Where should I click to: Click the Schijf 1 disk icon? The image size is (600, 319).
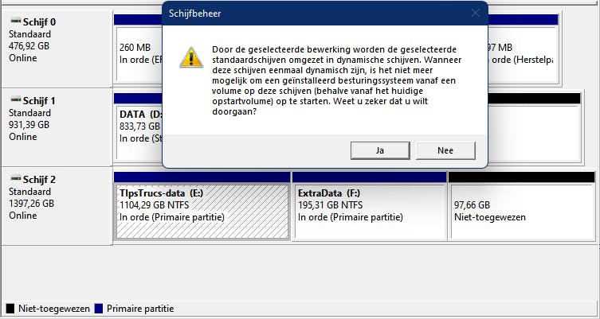[x=16, y=101]
